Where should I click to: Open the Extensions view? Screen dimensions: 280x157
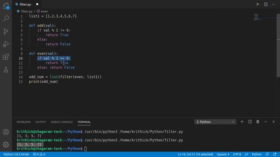(6, 57)
